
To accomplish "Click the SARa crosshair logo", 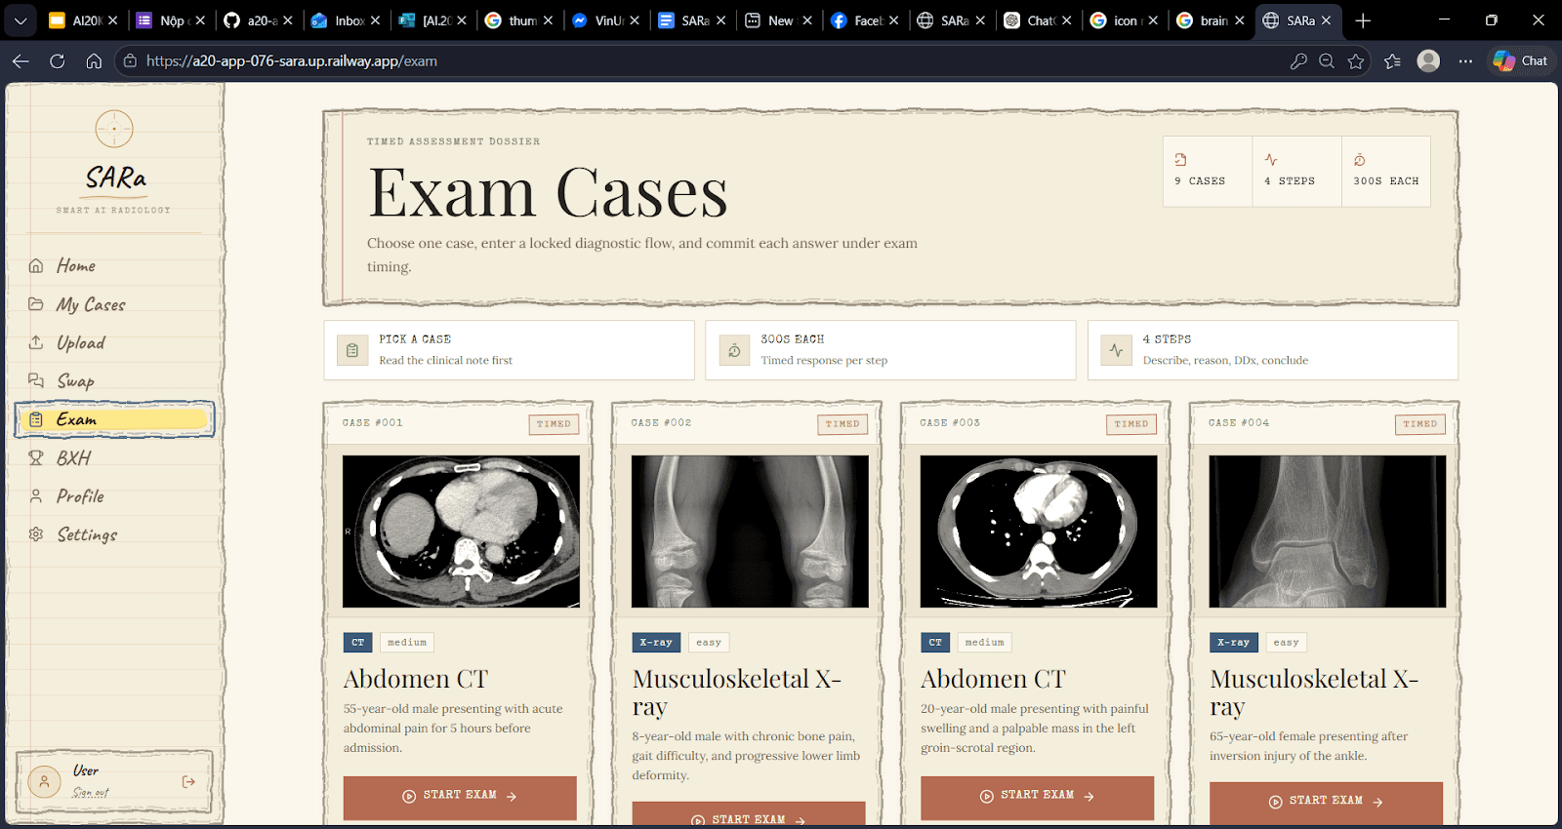I will coord(114,129).
